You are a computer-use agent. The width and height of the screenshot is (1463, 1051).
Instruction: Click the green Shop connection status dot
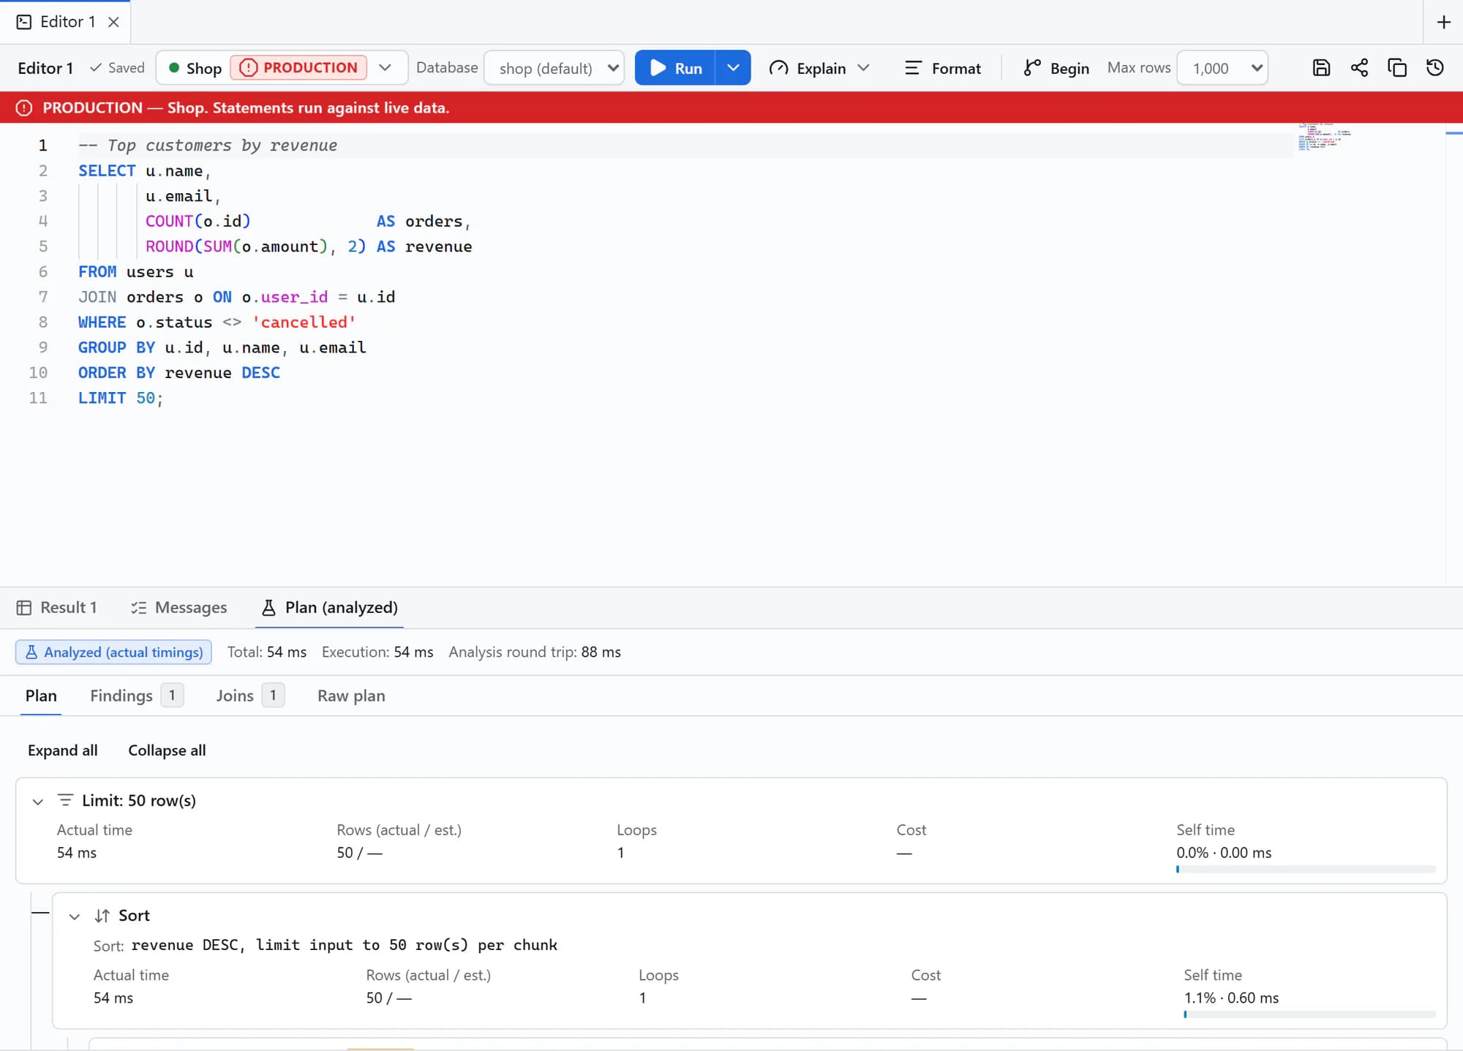(x=174, y=68)
